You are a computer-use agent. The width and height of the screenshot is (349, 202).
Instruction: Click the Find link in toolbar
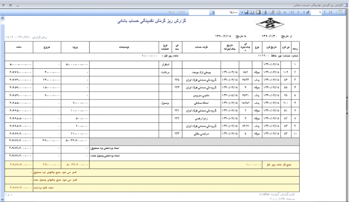[182, 12]
